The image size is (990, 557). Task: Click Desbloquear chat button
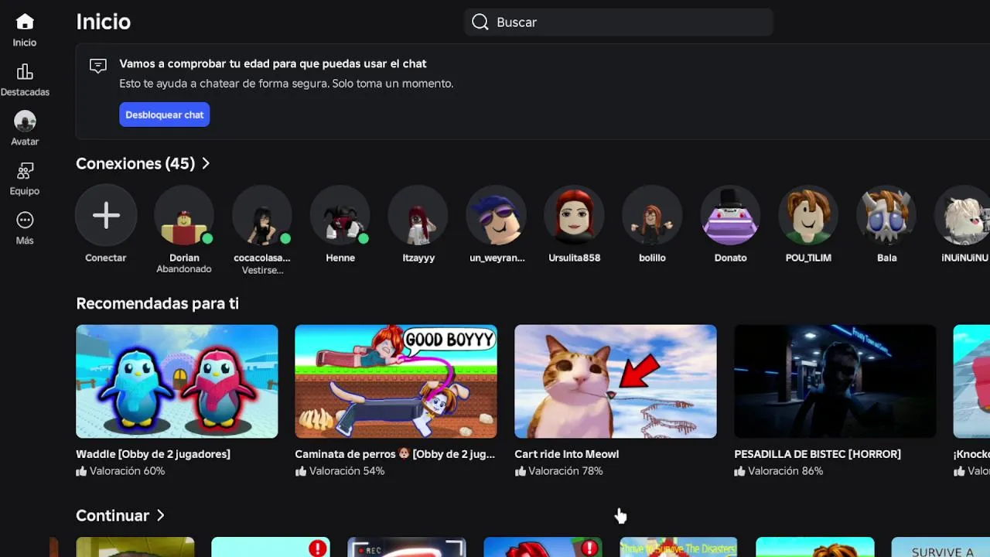(x=164, y=114)
